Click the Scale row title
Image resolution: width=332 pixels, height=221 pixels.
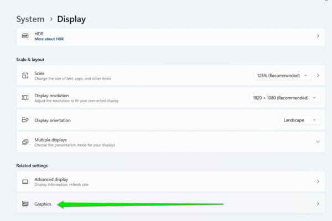pos(39,73)
